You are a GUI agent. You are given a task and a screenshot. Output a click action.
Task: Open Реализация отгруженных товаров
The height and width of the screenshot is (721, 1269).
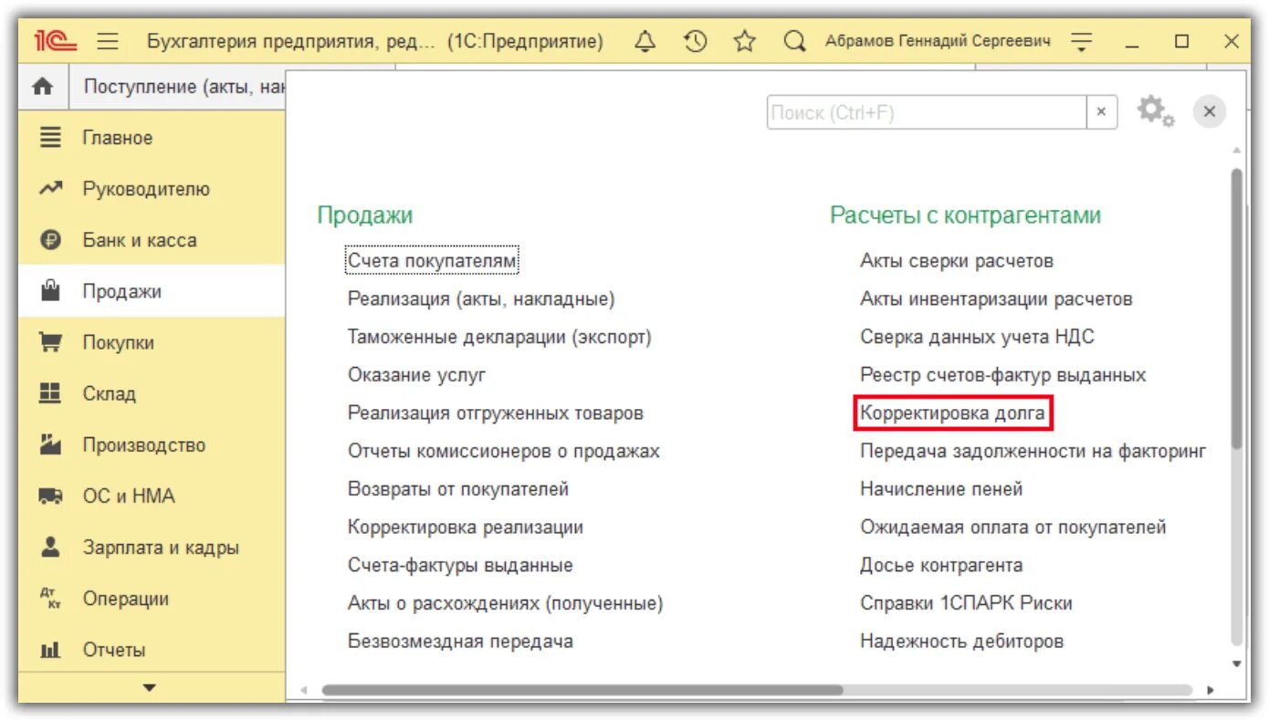click(x=496, y=413)
